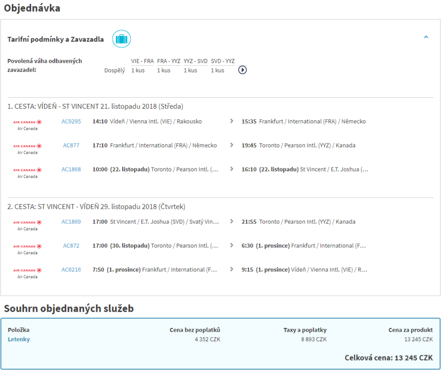Screen dimensions: 441x371
Task: Collapse the Tarifní podmínky a Zavazadla section
Action: coord(426,37)
